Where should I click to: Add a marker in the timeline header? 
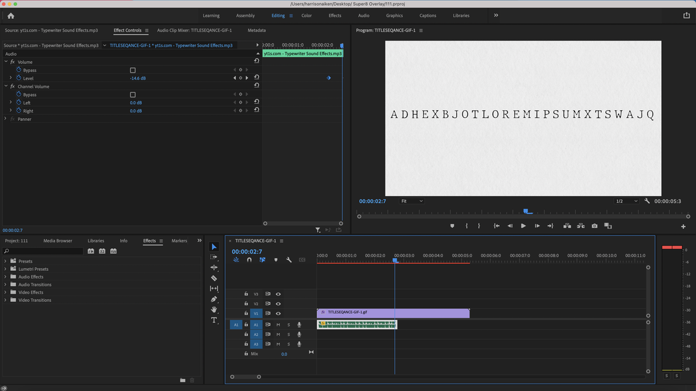click(x=276, y=259)
